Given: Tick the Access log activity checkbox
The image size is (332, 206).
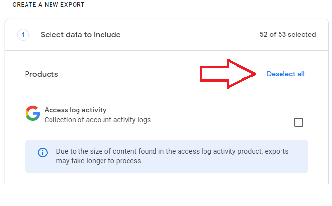Looking at the screenshot, I should [299, 122].
